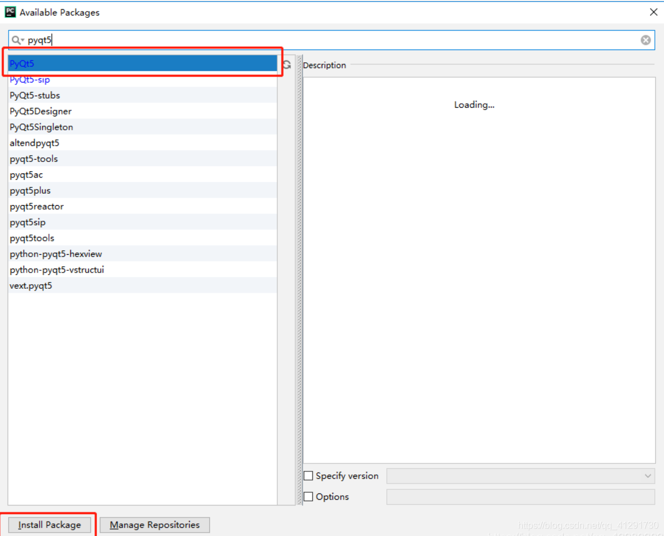Clear the pyqt5 search query
The height and width of the screenshot is (536, 664).
click(x=645, y=40)
